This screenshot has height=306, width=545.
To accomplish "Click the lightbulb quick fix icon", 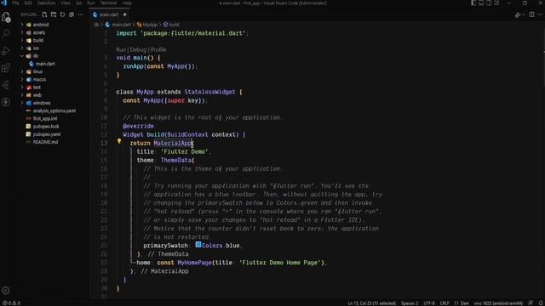I will 119,141.
